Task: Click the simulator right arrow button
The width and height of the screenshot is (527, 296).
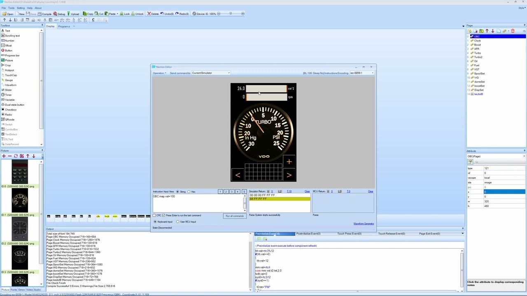Action: click(x=289, y=175)
